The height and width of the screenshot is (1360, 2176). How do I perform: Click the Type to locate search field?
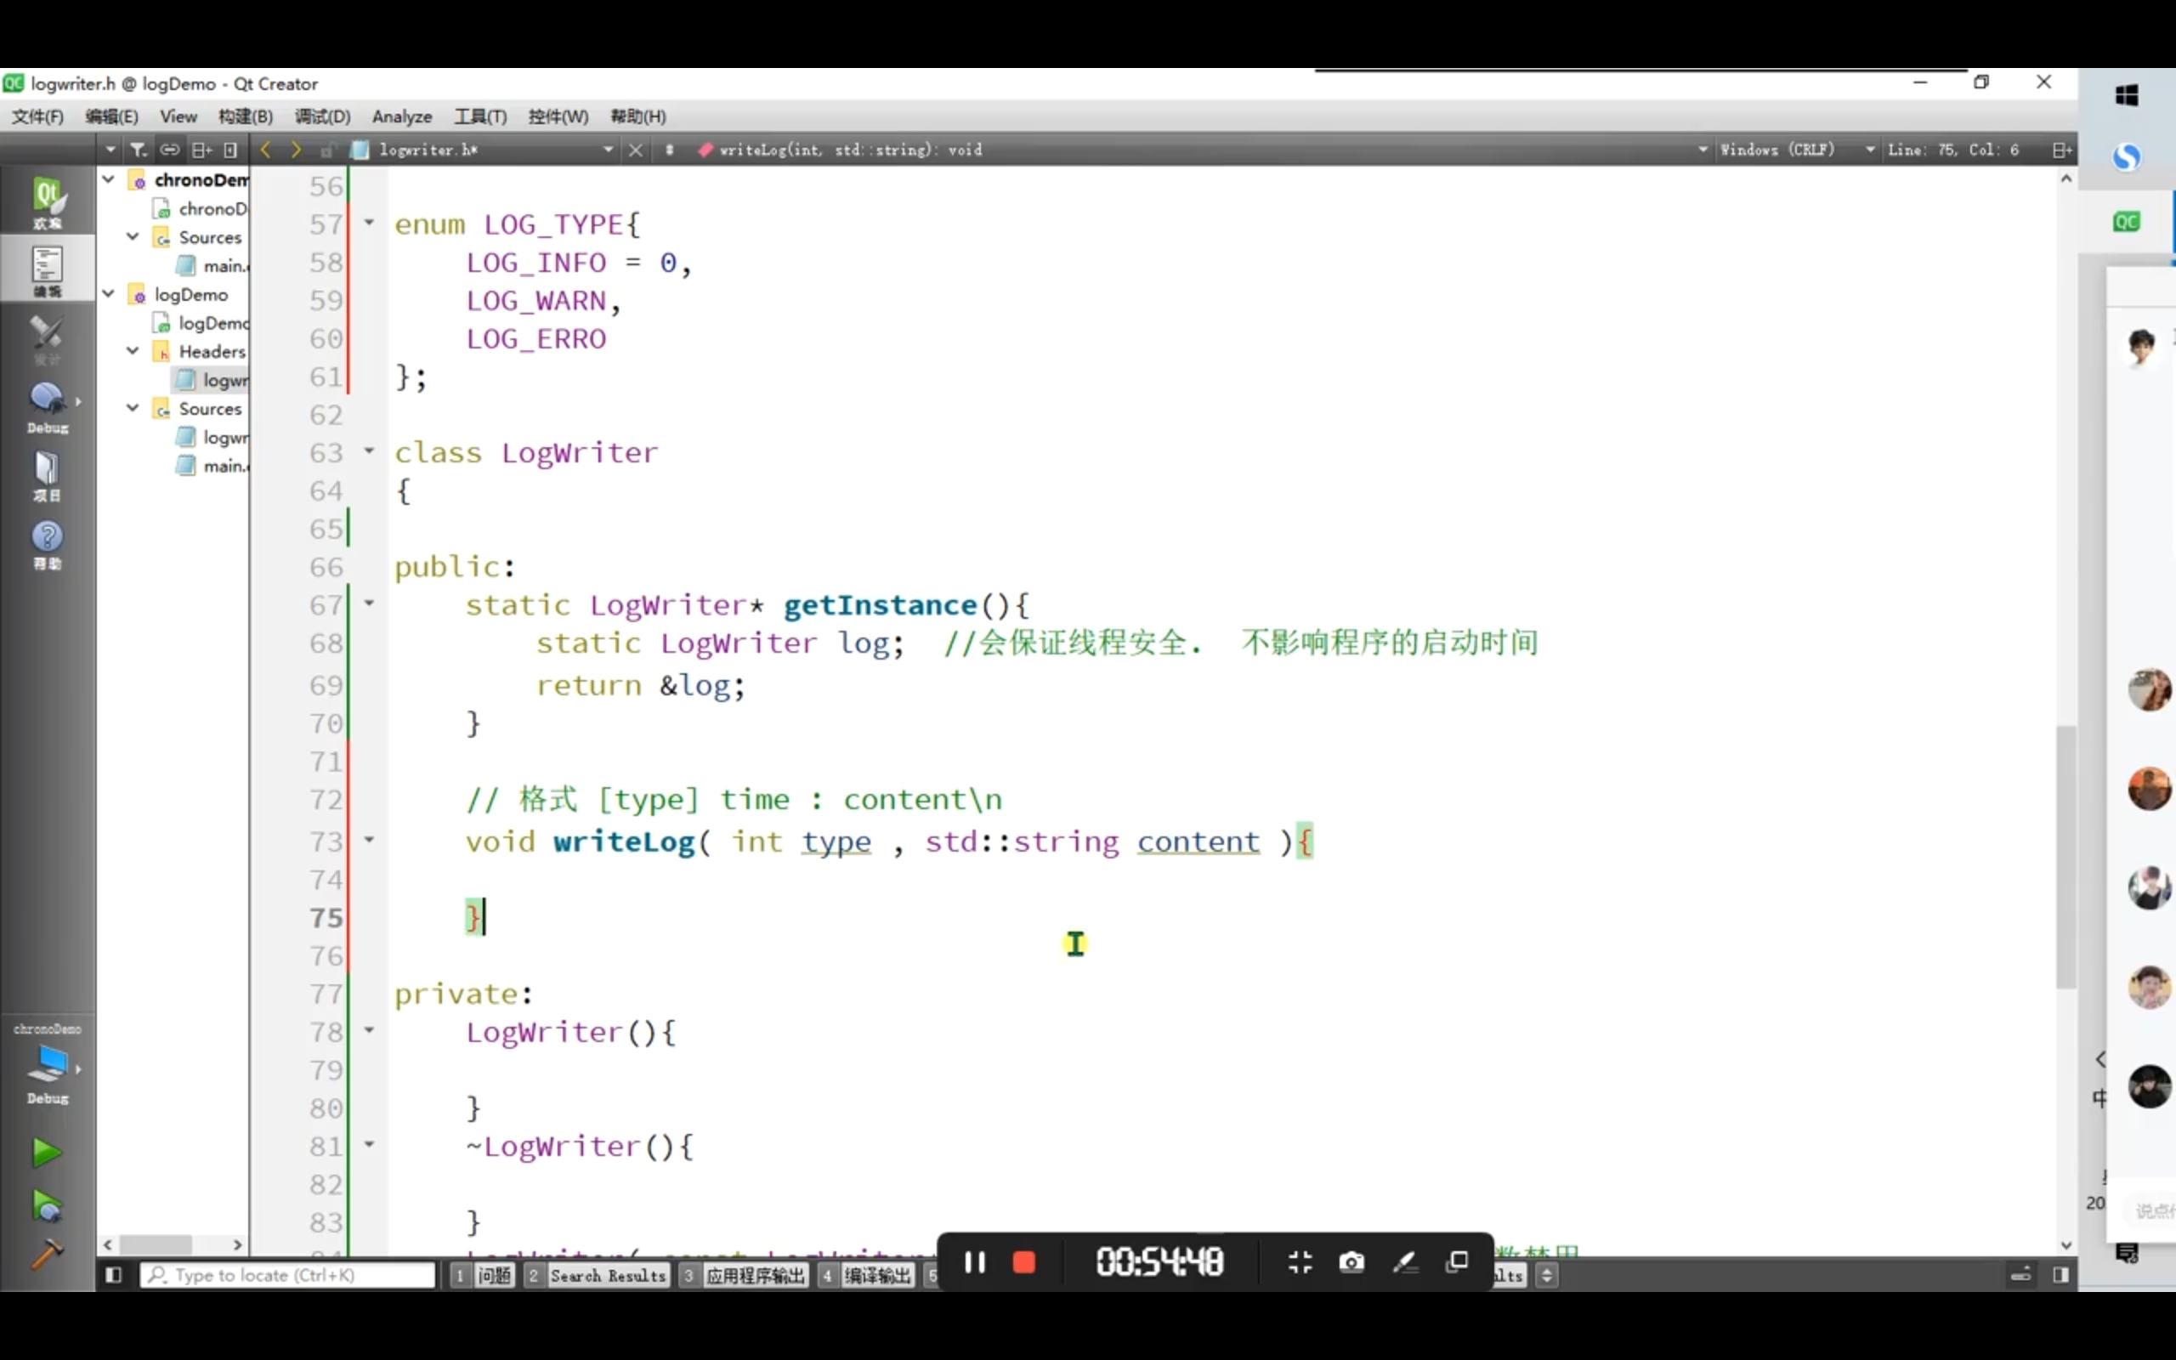[x=288, y=1274]
